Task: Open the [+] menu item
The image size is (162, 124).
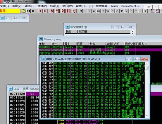Action: point(91,6)
